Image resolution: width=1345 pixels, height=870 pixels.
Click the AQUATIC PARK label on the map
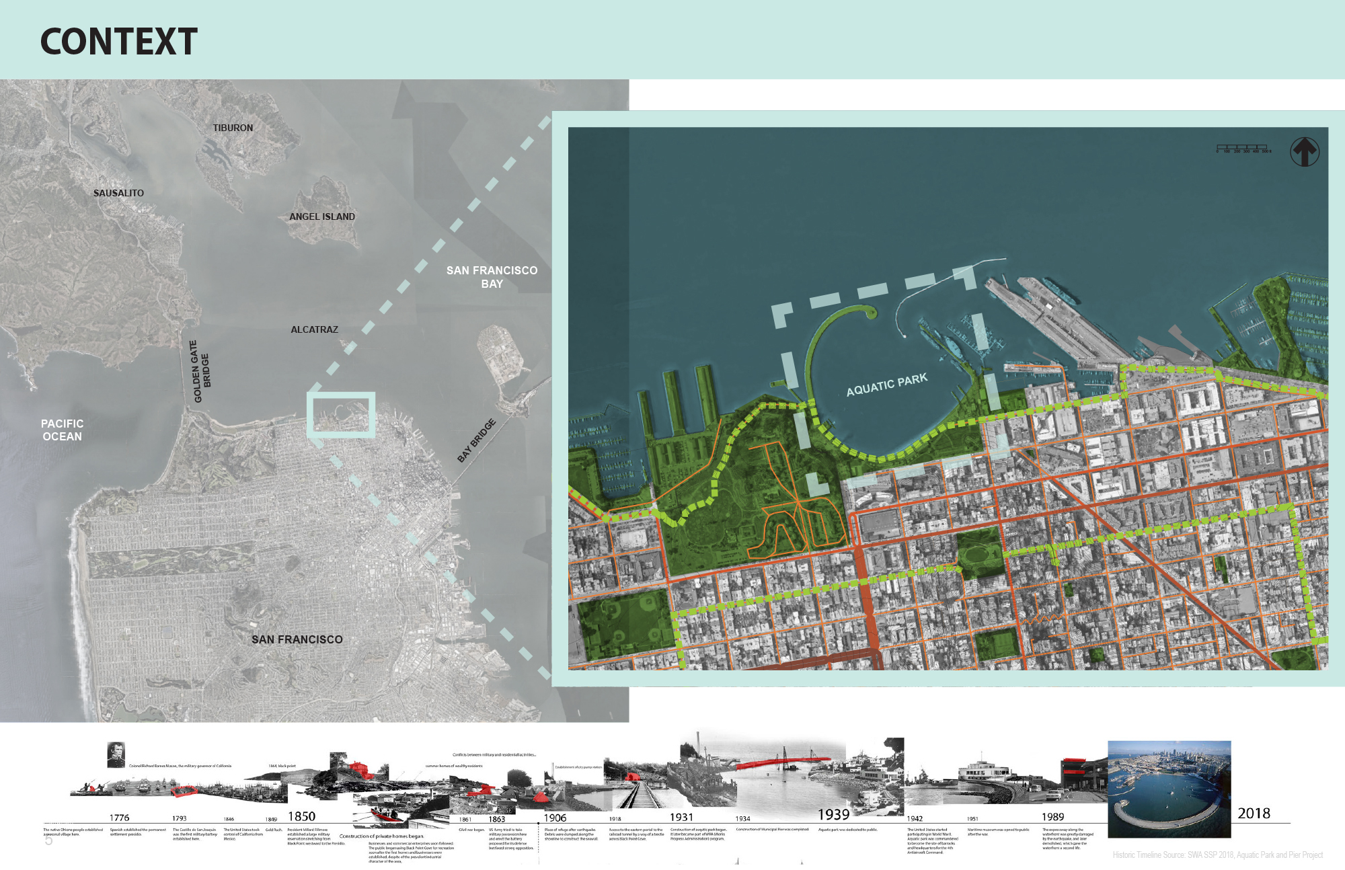tap(886, 385)
